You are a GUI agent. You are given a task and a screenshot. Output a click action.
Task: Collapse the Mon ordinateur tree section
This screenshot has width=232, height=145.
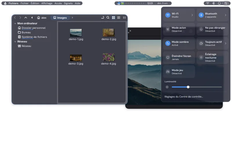pyautogui.click(x=15, y=23)
